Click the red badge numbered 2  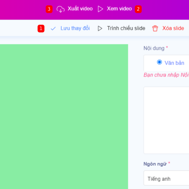138,9
